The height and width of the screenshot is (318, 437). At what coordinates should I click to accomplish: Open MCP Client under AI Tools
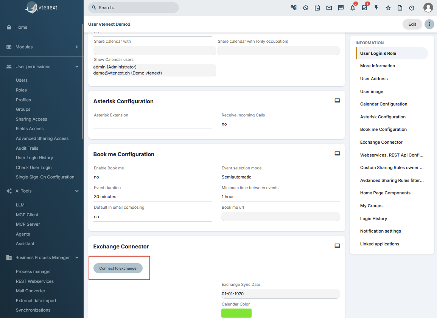tap(27, 215)
